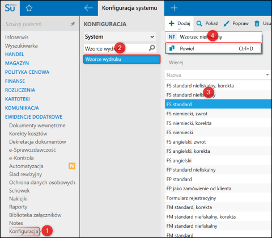Open e-Sprawozdawczość
272x238 pixels.
[32, 150]
